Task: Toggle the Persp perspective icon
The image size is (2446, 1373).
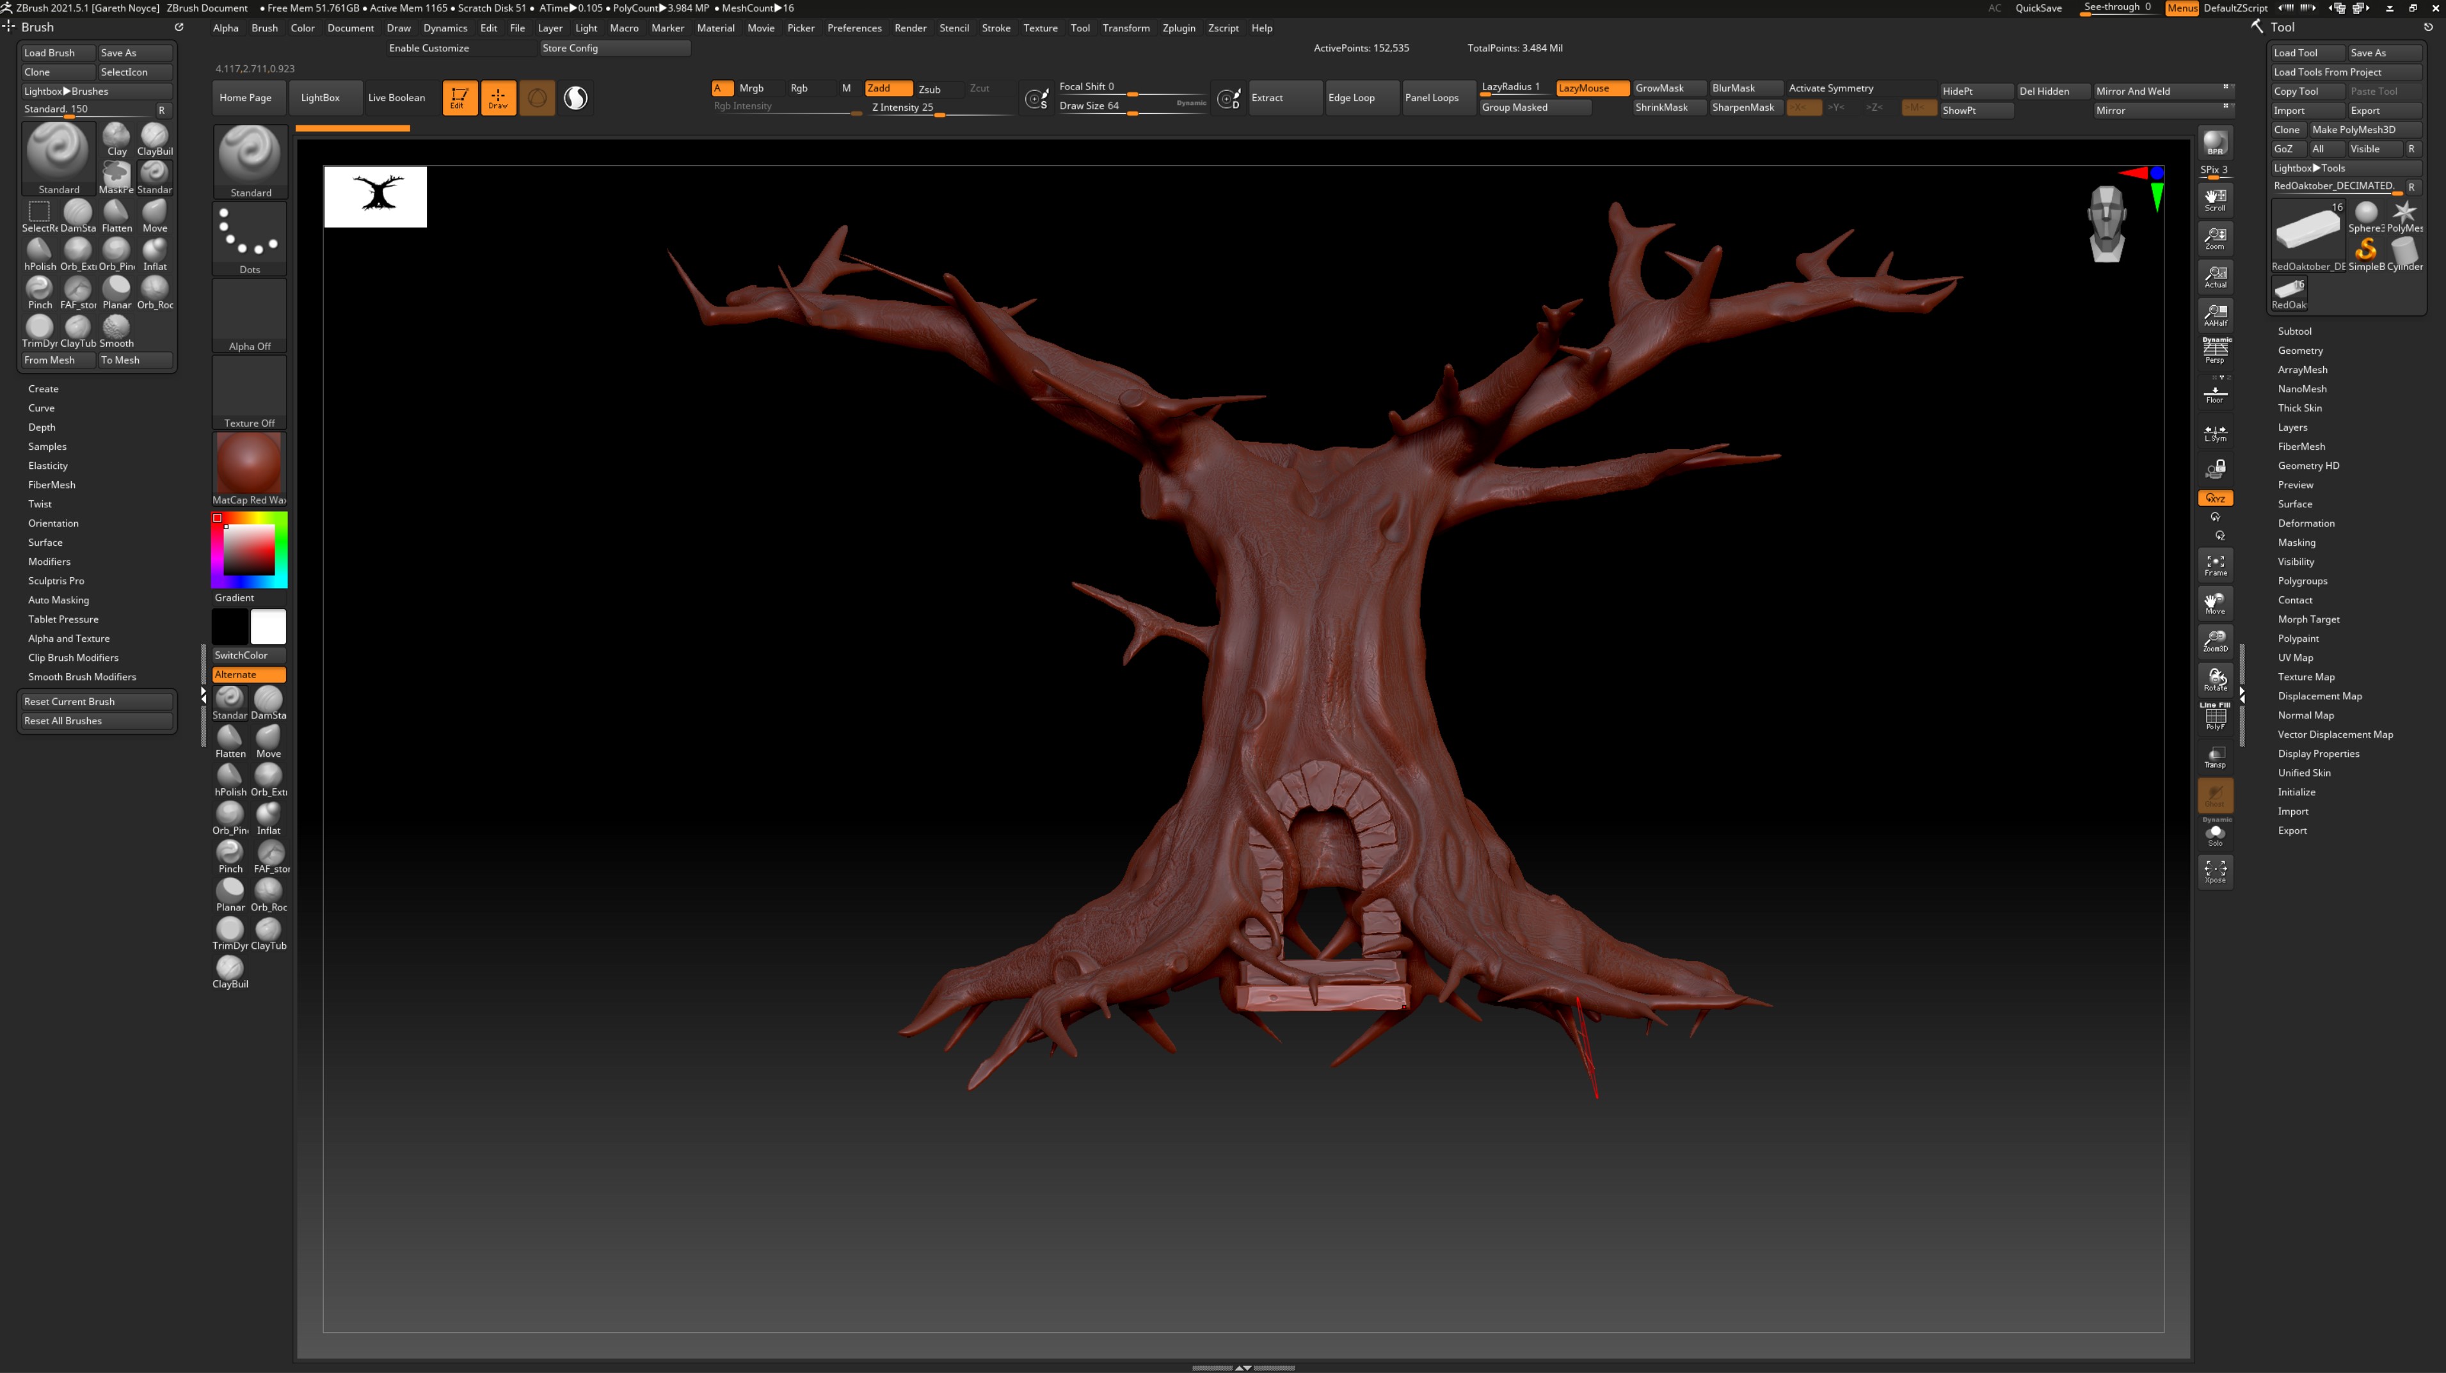Action: coord(2215,351)
